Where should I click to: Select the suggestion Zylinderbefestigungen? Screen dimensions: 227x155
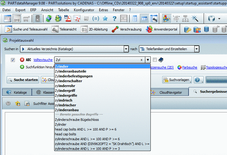(102, 76)
